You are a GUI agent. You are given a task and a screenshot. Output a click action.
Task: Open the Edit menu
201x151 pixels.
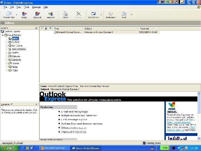[12, 7]
